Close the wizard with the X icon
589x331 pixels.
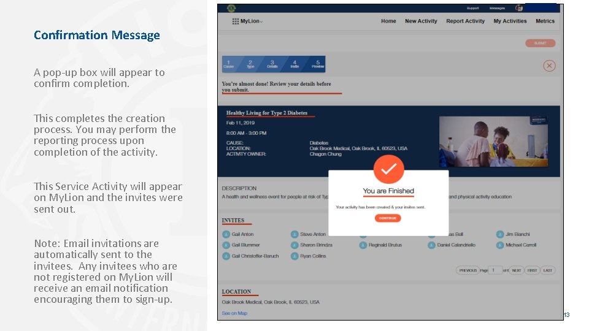click(x=549, y=66)
